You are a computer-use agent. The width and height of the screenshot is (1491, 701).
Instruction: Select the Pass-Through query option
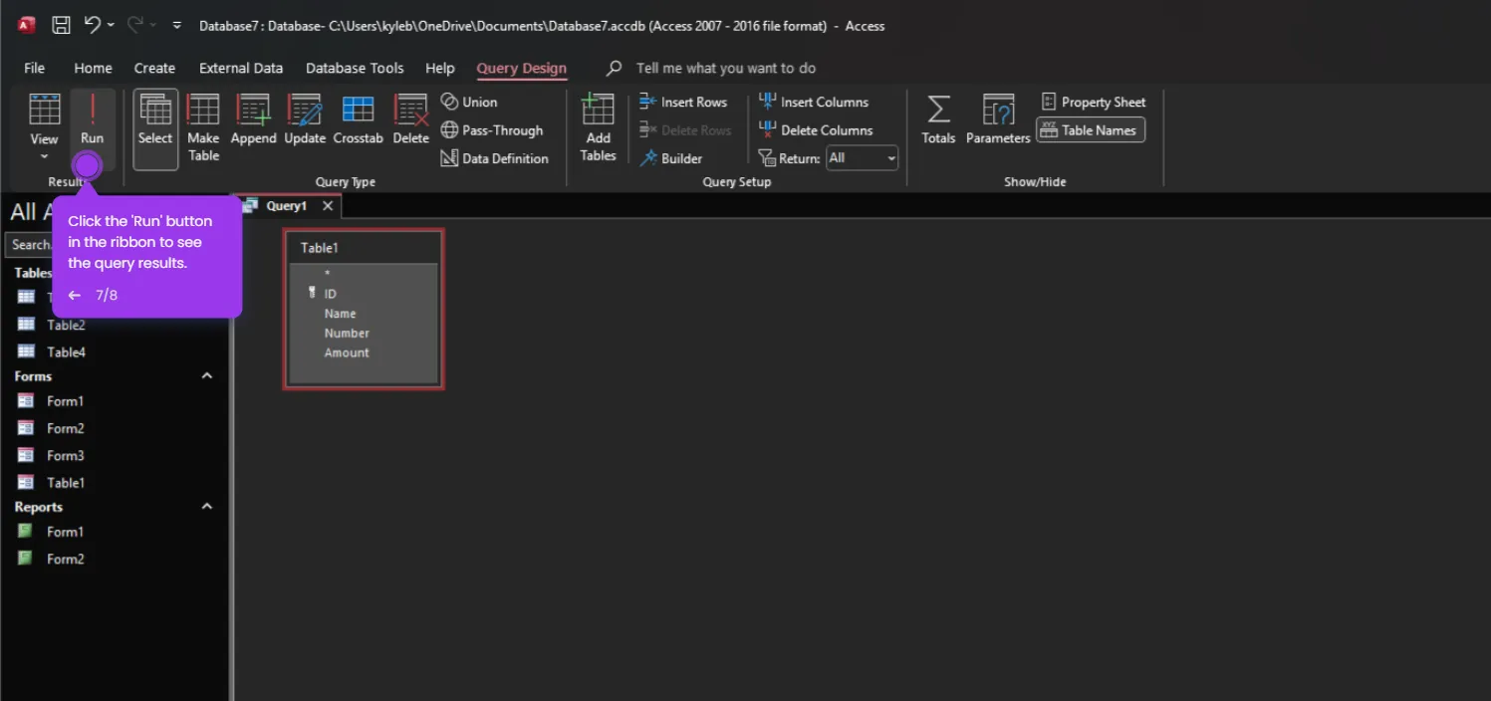click(492, 130)
